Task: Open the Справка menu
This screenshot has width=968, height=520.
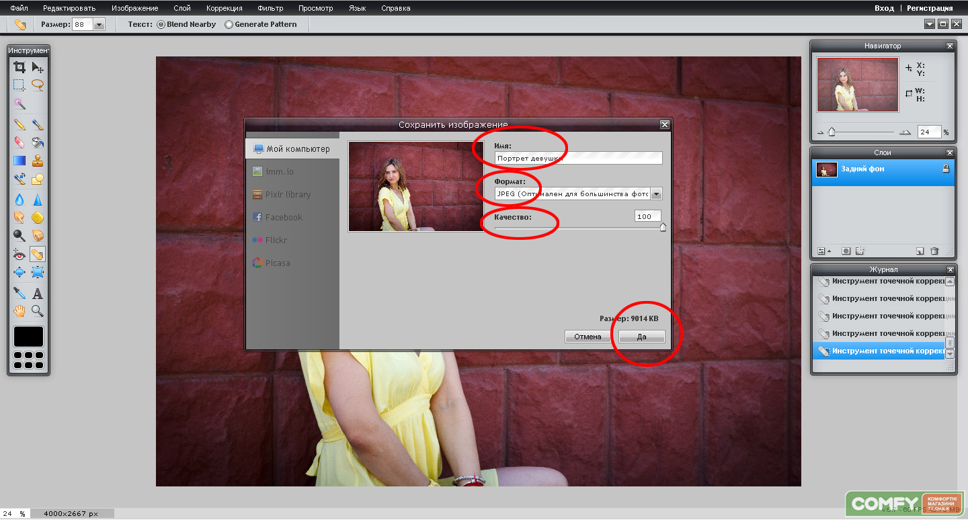Action: [x=396, y=8]
